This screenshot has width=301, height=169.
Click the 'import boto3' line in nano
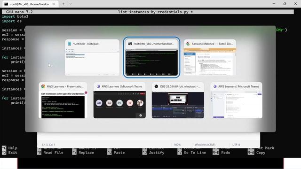click(15, 16)
